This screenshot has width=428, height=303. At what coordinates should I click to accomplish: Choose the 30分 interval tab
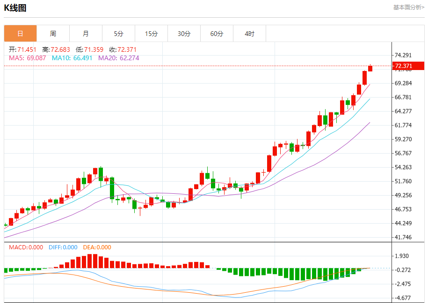point(184,34)
